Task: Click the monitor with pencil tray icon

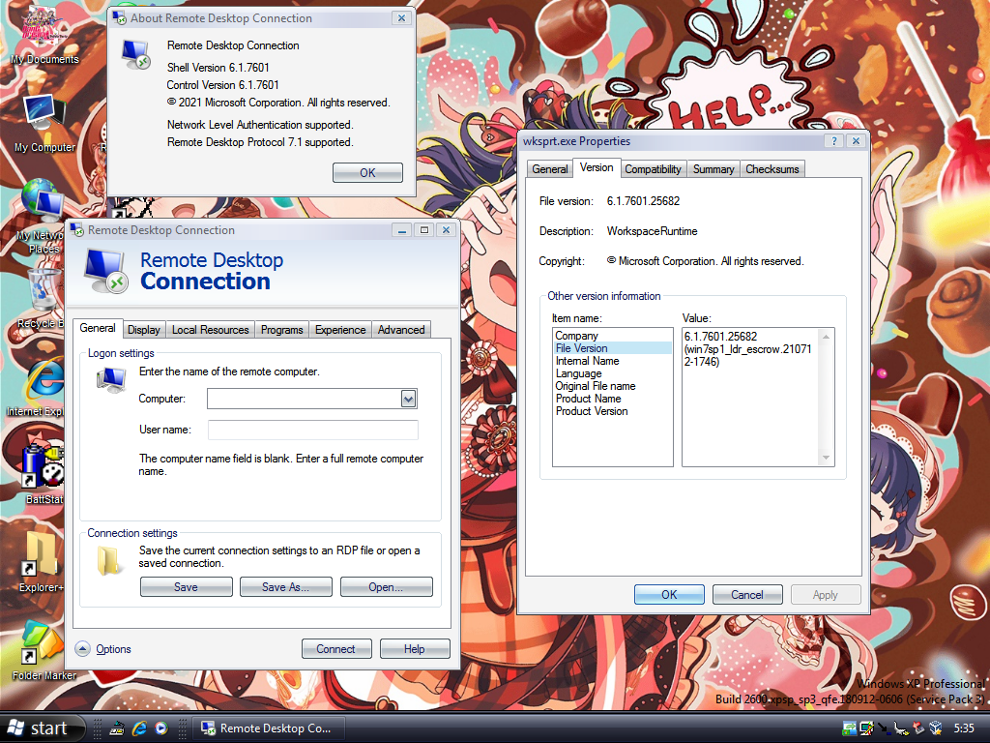Action: [x=867, y=729]
